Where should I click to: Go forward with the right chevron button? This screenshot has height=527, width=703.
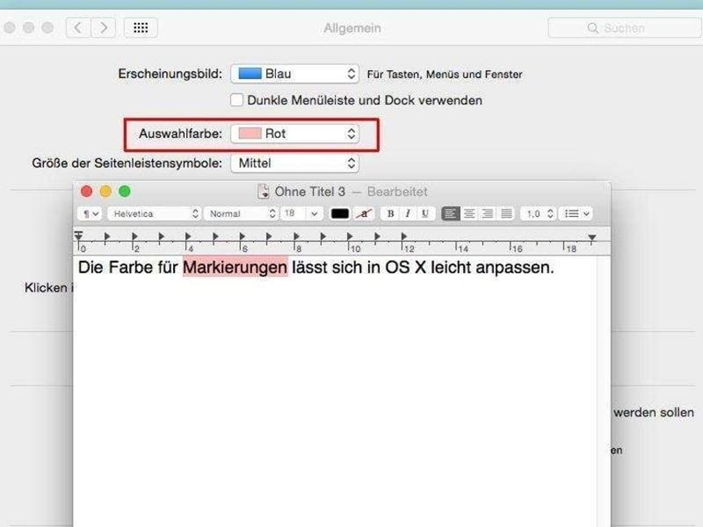point(104,27)
